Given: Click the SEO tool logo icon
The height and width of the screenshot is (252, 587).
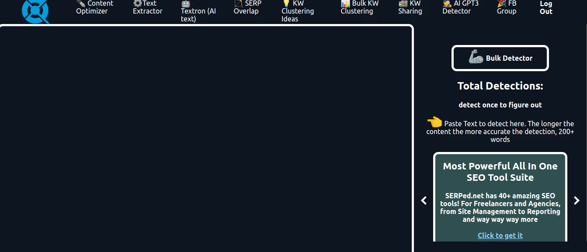Looking at the screenshot, I should [x=35, y=11].
